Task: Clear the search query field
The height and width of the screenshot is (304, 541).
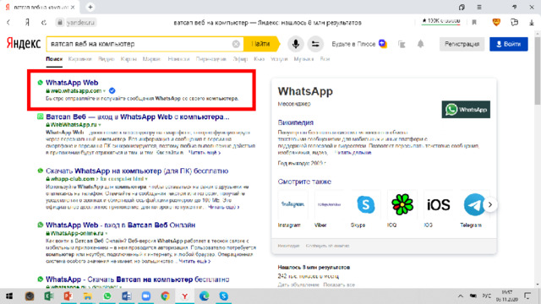Action: click(236, 44)
